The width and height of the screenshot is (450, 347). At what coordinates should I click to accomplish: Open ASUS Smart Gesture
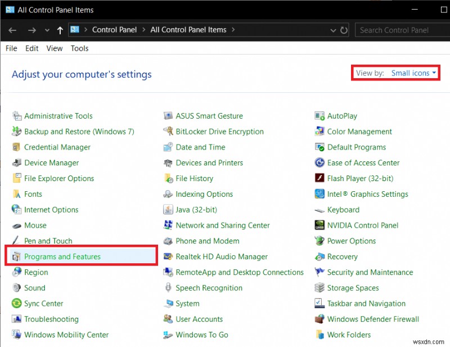coord(210,115)
